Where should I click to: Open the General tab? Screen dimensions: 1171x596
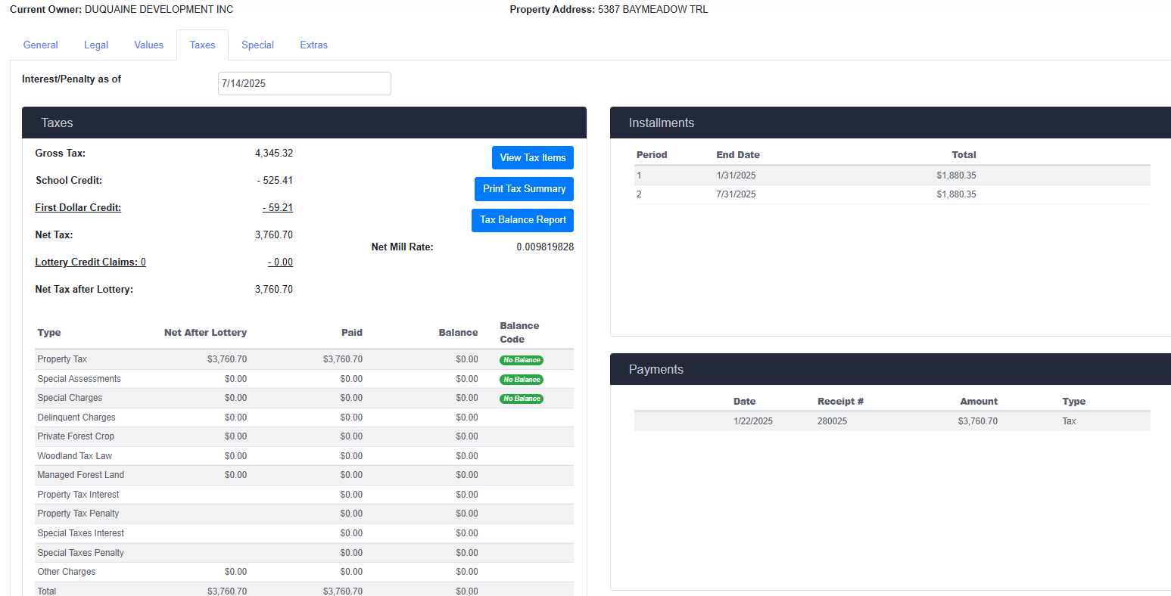(41, 45)
